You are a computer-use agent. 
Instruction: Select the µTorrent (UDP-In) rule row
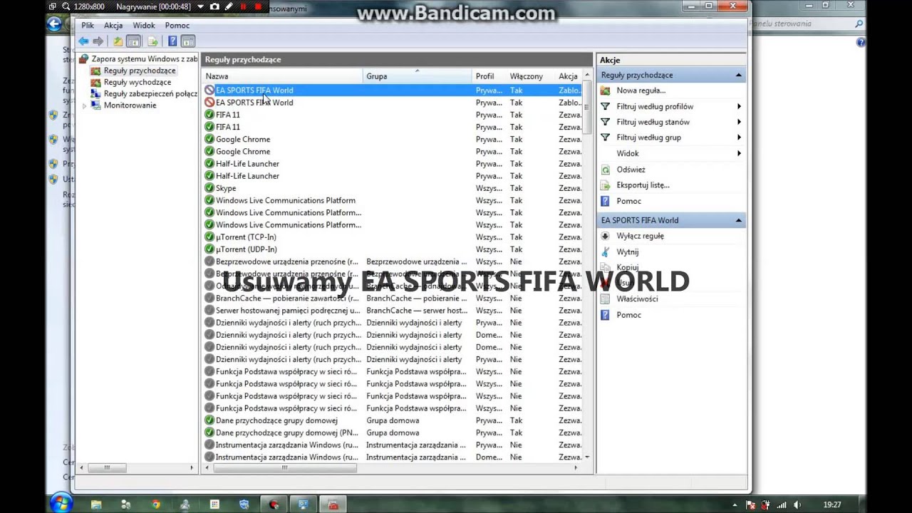(x=393, y=249)
